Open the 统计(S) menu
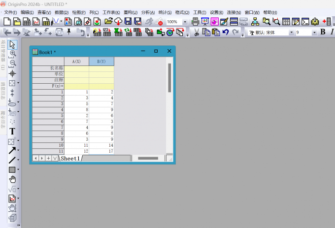Viewport: 335px width, 228px height. click(x=165, y=12)
